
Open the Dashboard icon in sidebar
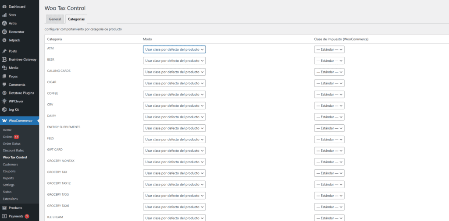[4, 7]
